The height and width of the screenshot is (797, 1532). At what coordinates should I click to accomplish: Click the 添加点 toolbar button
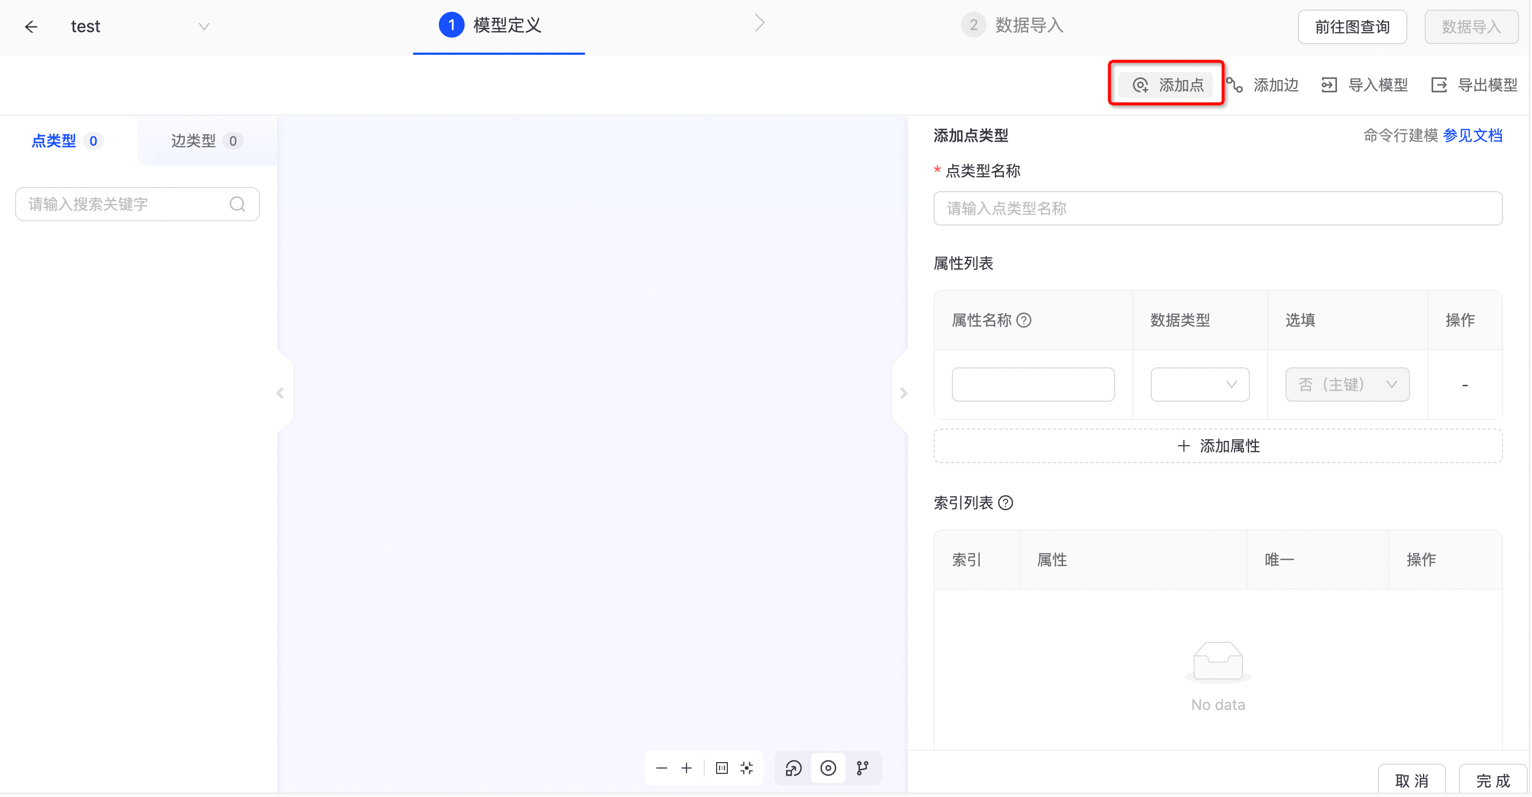1166,85
